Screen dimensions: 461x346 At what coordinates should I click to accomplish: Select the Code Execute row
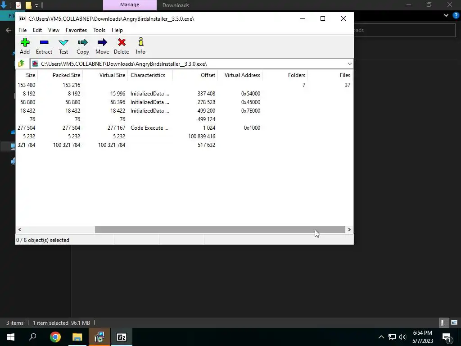[x=184, y=127]
